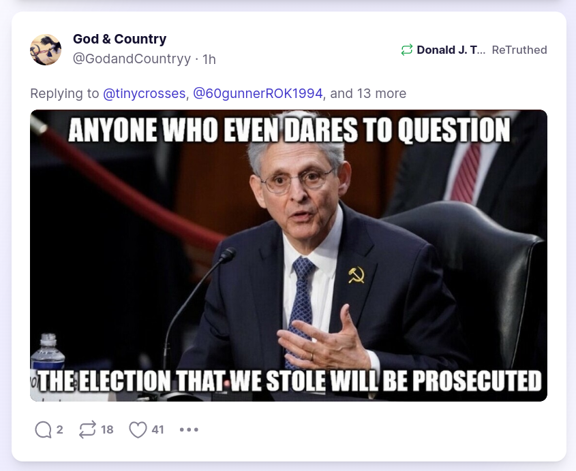Open the @GodandCountryy handle link

[132, 59]
